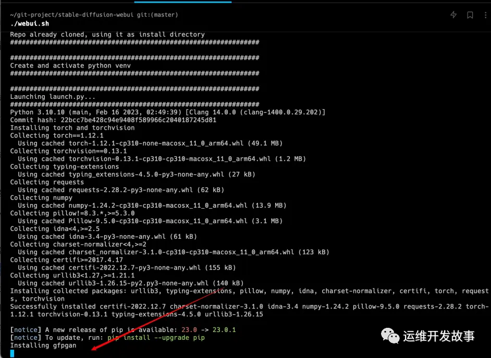Click 'Collecting certifi>=2017.4.17' line

tap(66, 260)
